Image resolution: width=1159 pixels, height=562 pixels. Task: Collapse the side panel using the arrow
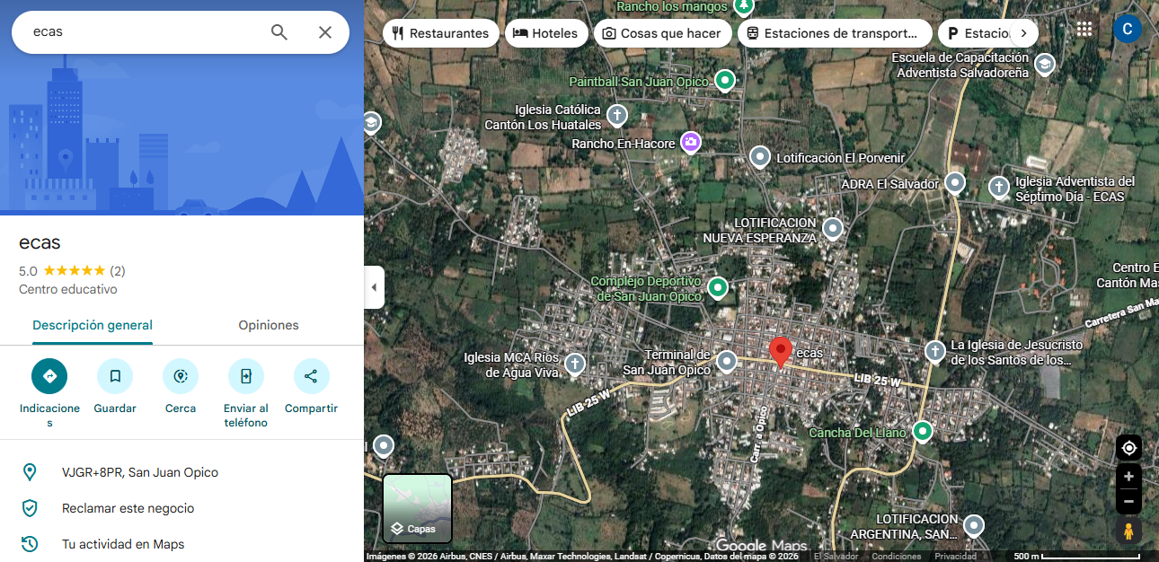375,287
